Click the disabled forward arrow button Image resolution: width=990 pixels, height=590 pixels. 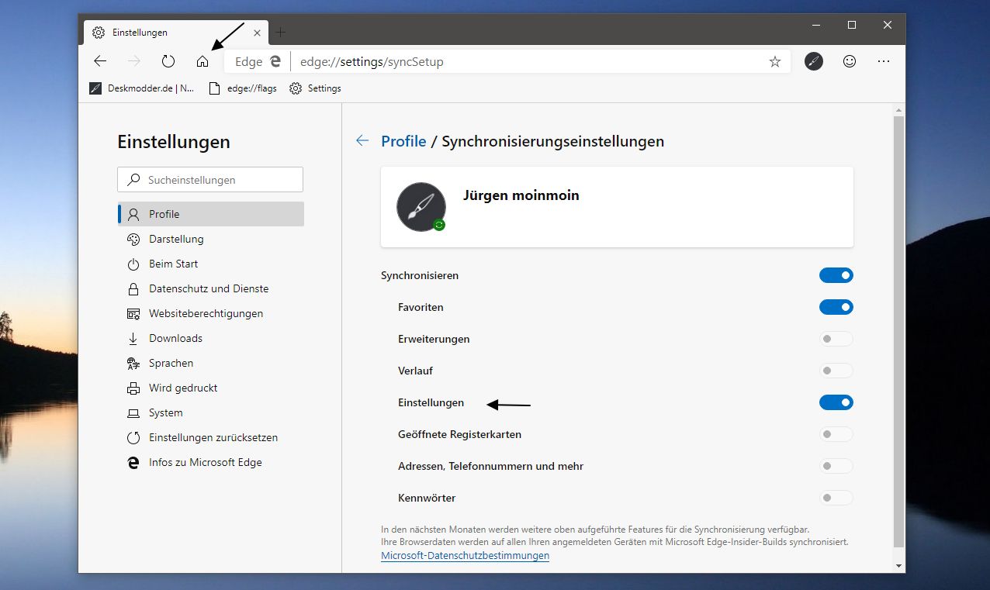pos(134,61)
